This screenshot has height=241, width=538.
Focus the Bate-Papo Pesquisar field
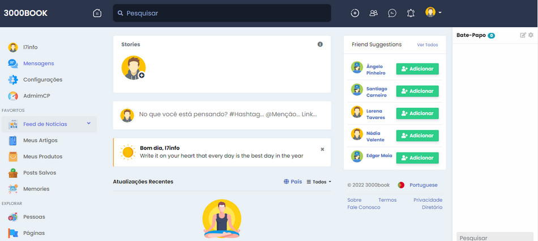click(495, 237)
